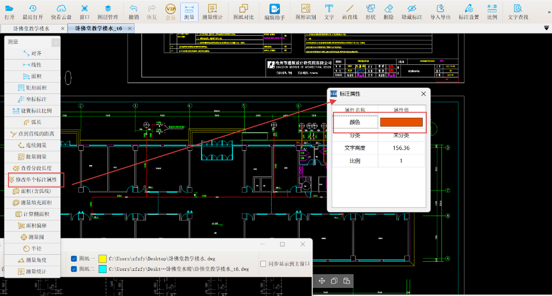Click the 图纸对比 drawing compare icon
This screenshot has height=296, width=552.
[243, 11]
